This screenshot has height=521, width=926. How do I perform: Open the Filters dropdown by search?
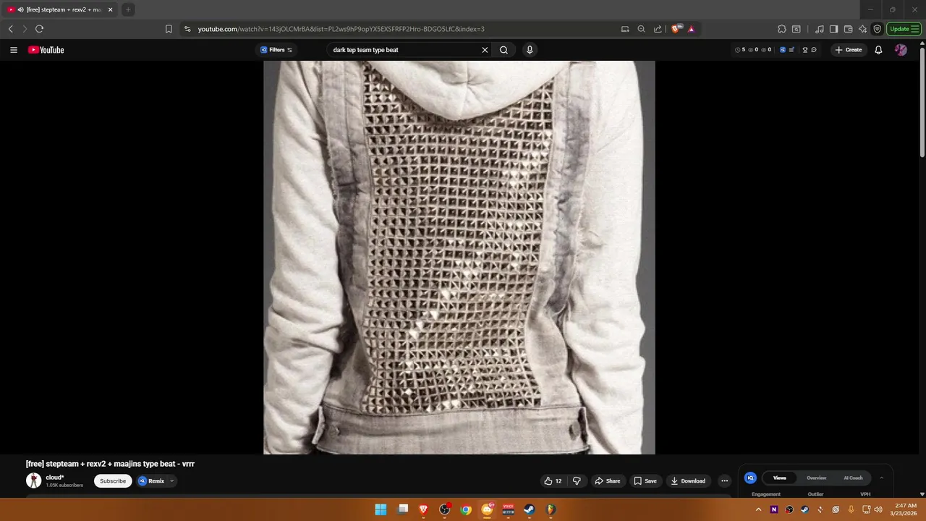(276, 50)
